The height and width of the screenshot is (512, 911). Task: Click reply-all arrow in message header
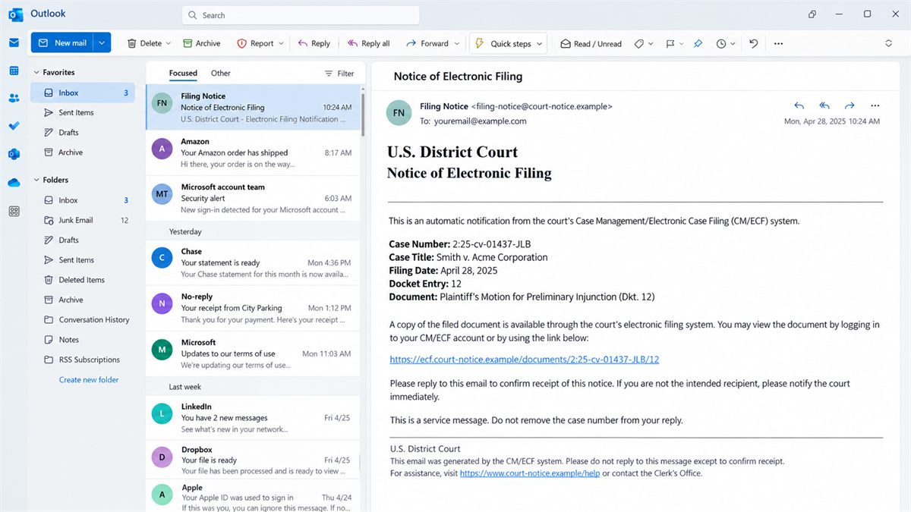824,105
